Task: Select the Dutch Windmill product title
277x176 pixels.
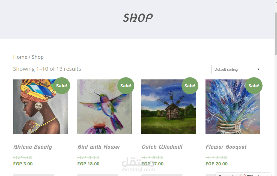Action: pos(162,147)
